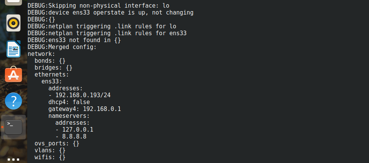
Task: Click the 127.0.0.1 nameserver entry
Action: point(78,130)
